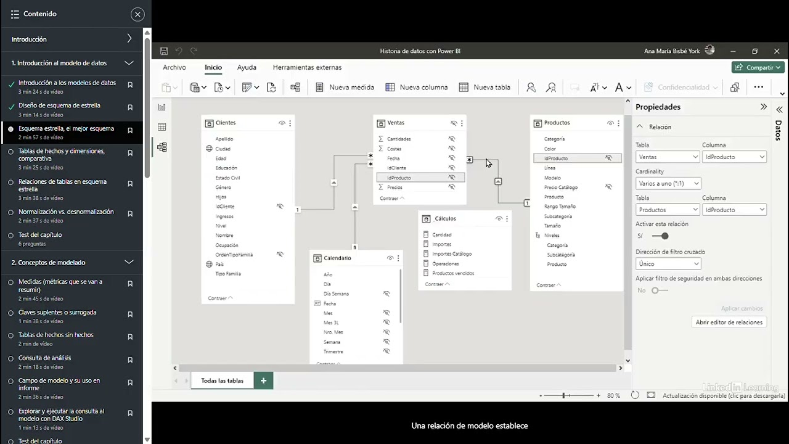Open the Tabla dropdown showing Productos
This screenshot has width=789, height=444.
coord(667,210)
